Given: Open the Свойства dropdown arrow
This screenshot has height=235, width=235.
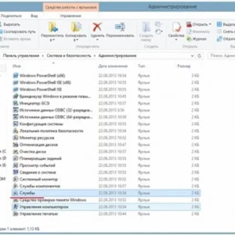Looking at the screenshot, I should pos(176,39).
